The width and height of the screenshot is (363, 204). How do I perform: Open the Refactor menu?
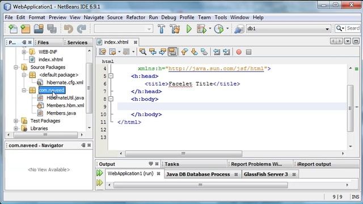tap(136, 18)
